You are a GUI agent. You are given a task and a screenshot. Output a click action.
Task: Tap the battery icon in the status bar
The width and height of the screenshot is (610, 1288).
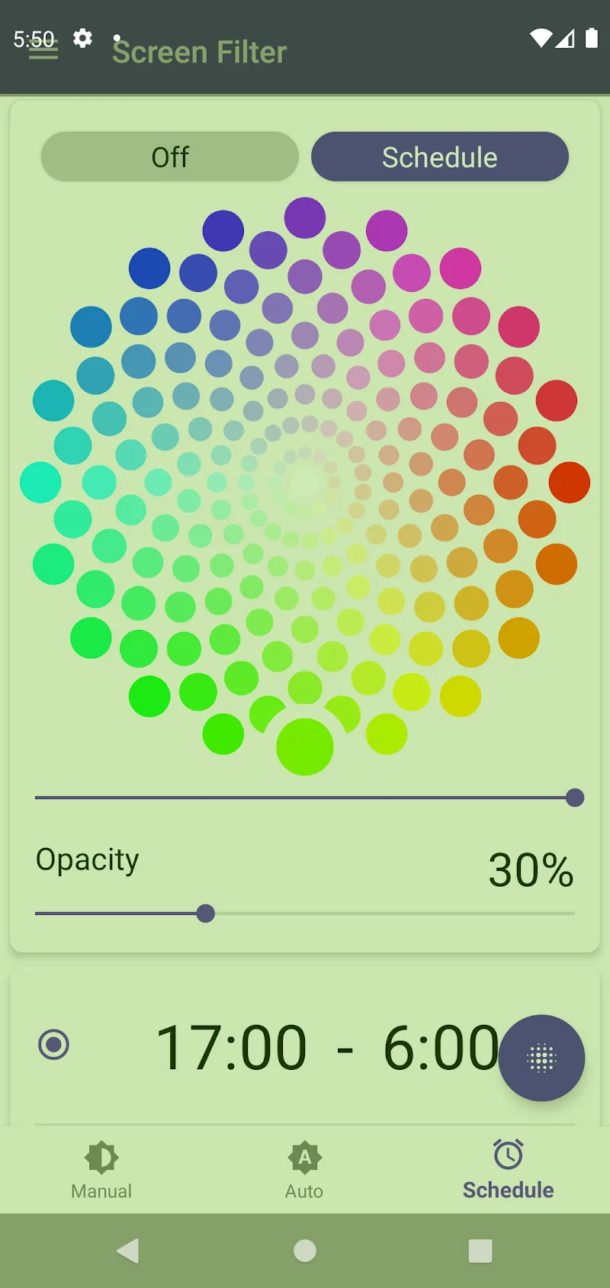(592, 37)
